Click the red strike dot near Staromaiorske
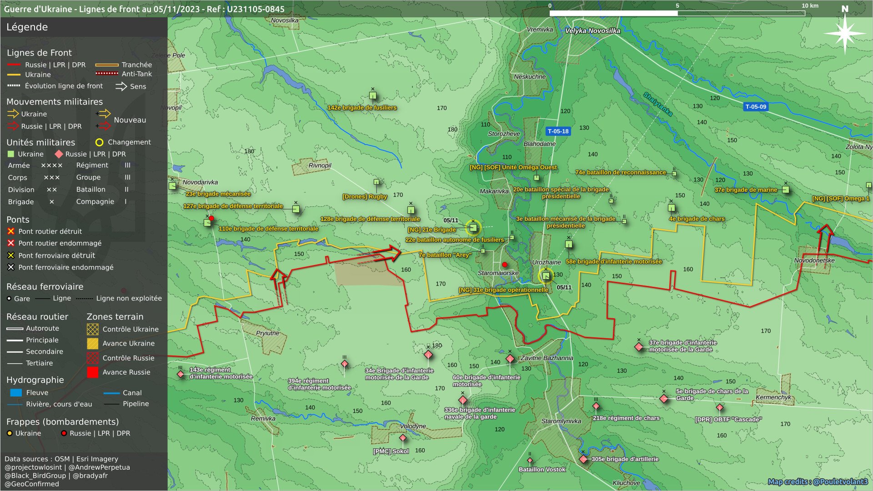873x491 pixels. click(504, 265)
